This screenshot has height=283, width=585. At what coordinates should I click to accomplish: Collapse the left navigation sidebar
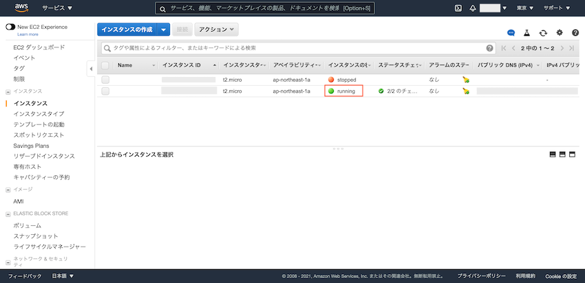(x=91, y=69)
